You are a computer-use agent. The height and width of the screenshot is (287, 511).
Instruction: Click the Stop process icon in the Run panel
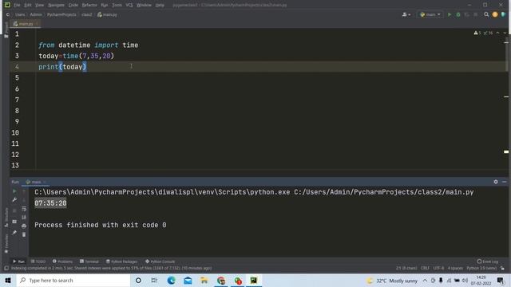14,210
